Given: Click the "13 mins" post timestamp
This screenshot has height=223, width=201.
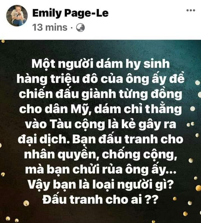Looking at the screenshot, I should [x=50, y=27].
